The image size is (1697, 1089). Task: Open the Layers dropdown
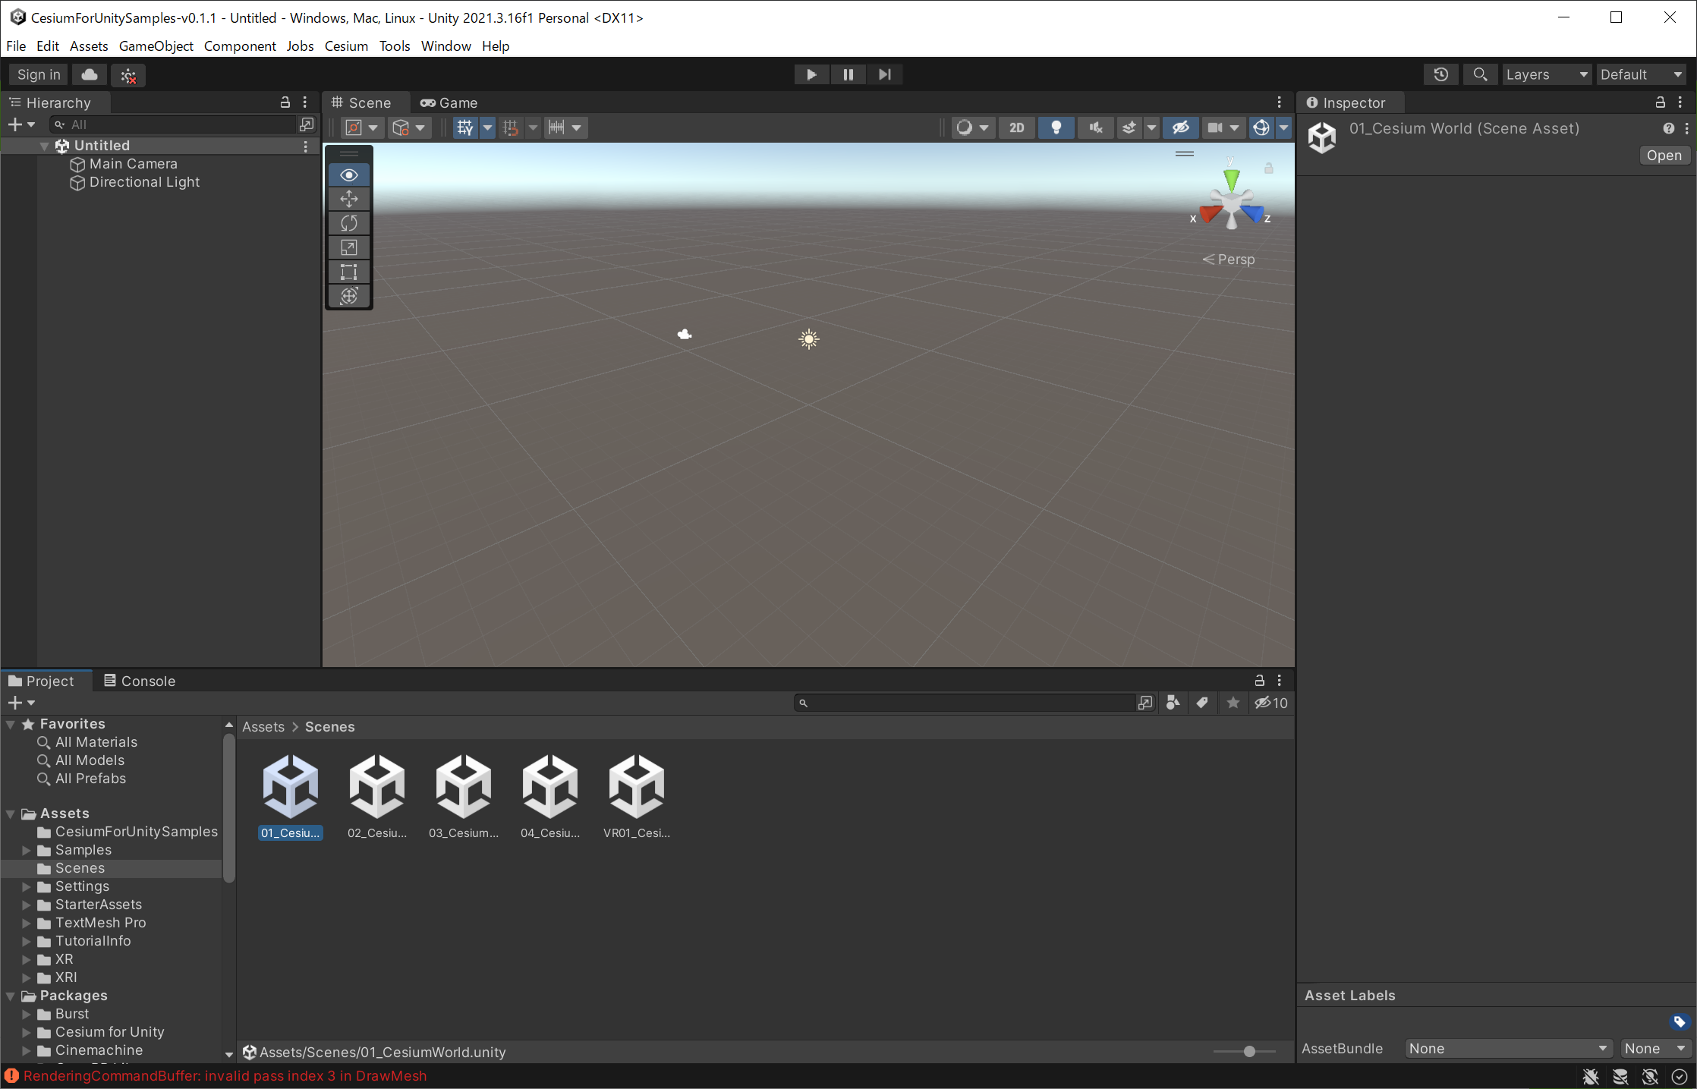coord(1546,74)
